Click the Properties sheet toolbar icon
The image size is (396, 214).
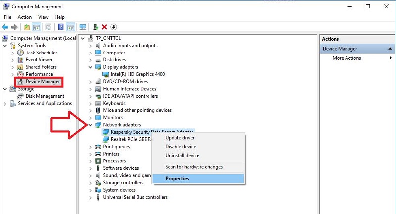coord(48,27)
